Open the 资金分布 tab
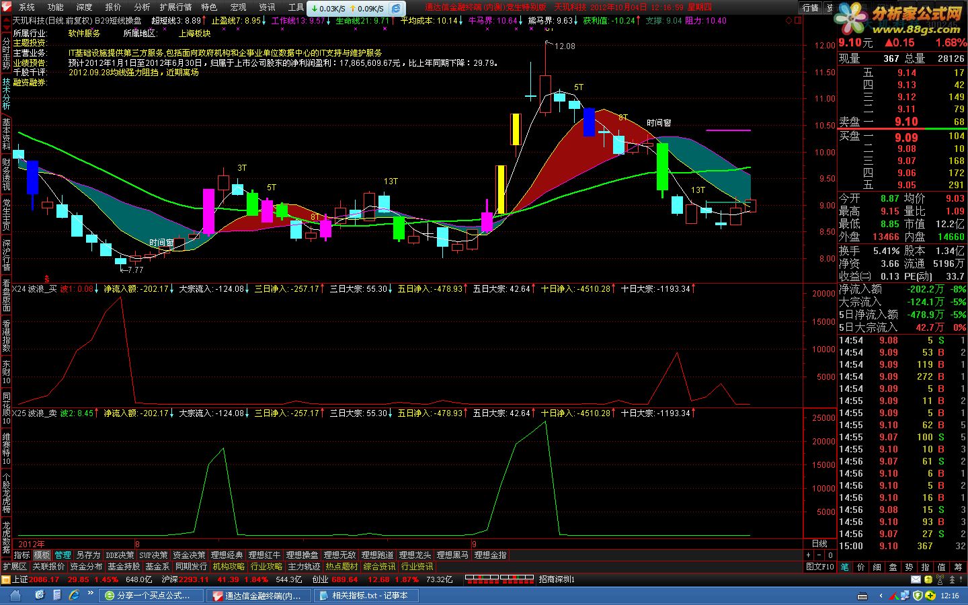 [86, 567]
